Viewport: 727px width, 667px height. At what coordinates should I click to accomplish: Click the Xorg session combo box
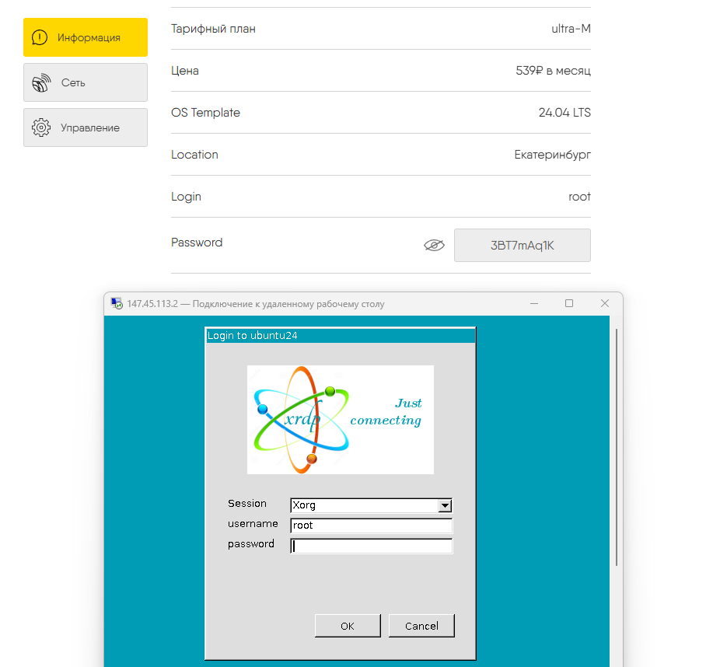coord(371,505)
